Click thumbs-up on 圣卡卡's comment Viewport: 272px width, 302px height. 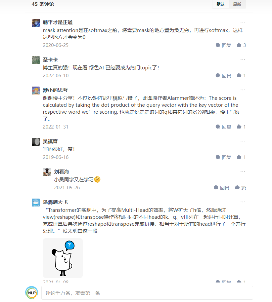241,75
